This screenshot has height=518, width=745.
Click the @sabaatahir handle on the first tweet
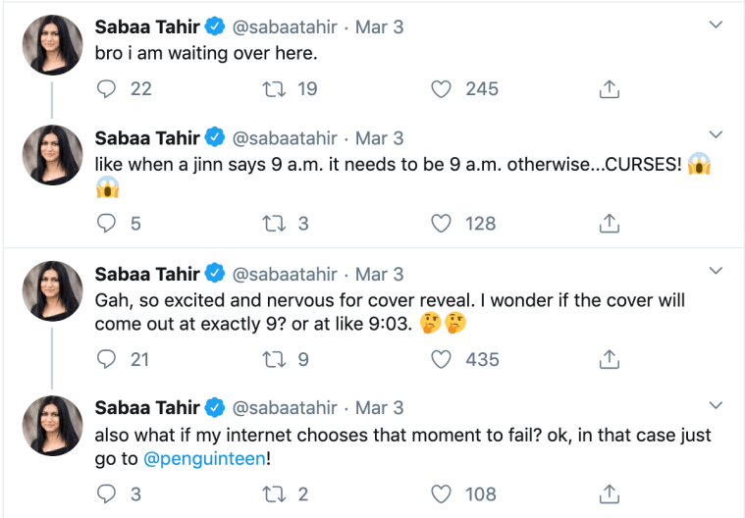tap(285, 27)
